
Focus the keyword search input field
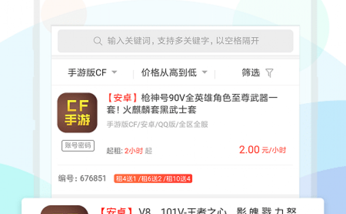176,41
